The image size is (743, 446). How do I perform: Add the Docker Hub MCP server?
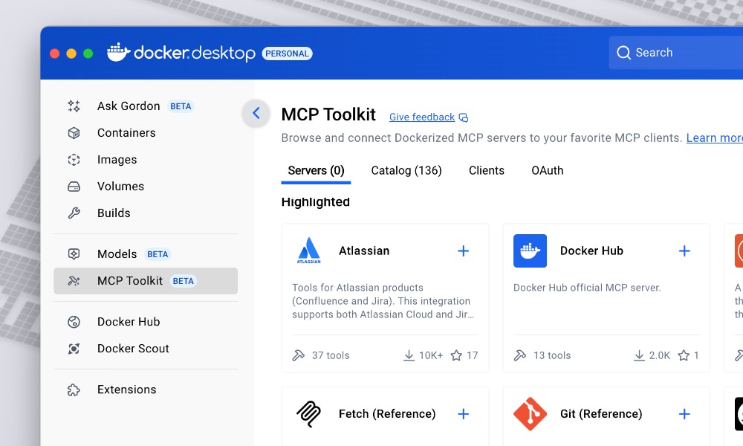(684, 251)
